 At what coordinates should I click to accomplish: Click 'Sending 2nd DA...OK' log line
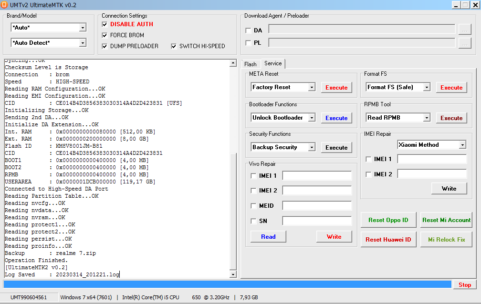36,117
